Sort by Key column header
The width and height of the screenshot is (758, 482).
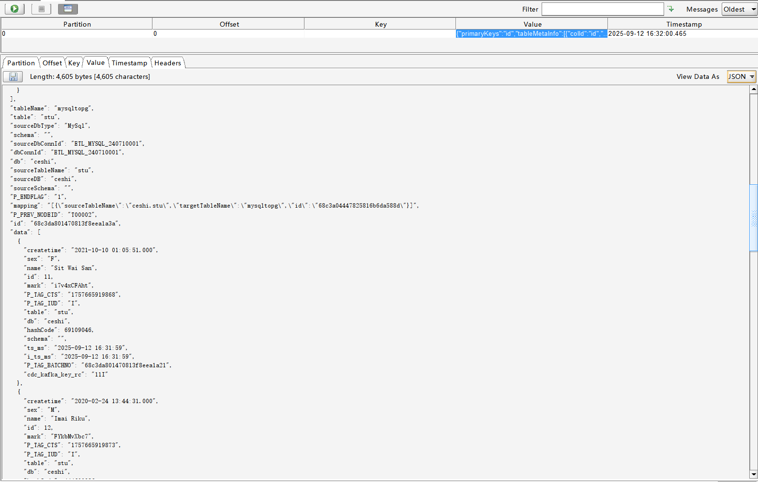380,24
